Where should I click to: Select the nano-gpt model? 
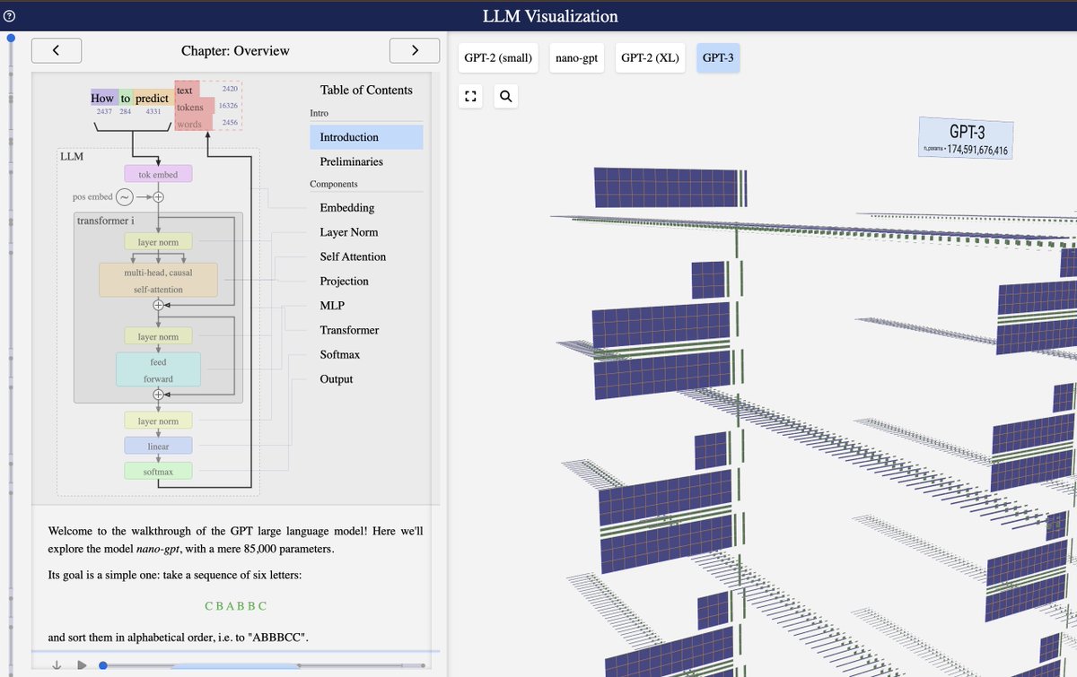coord(576,59)
